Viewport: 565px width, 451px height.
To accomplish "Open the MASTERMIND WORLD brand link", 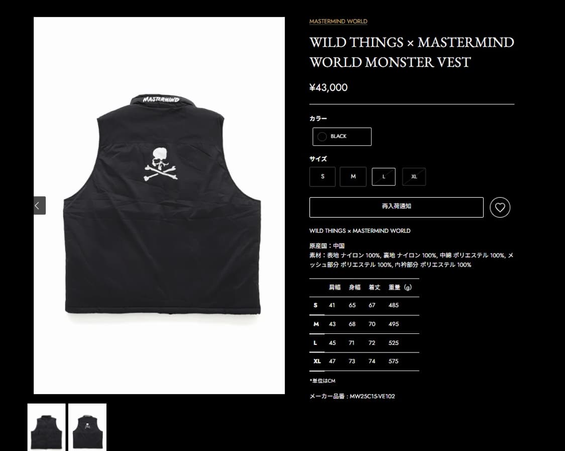I will (338, 21).
